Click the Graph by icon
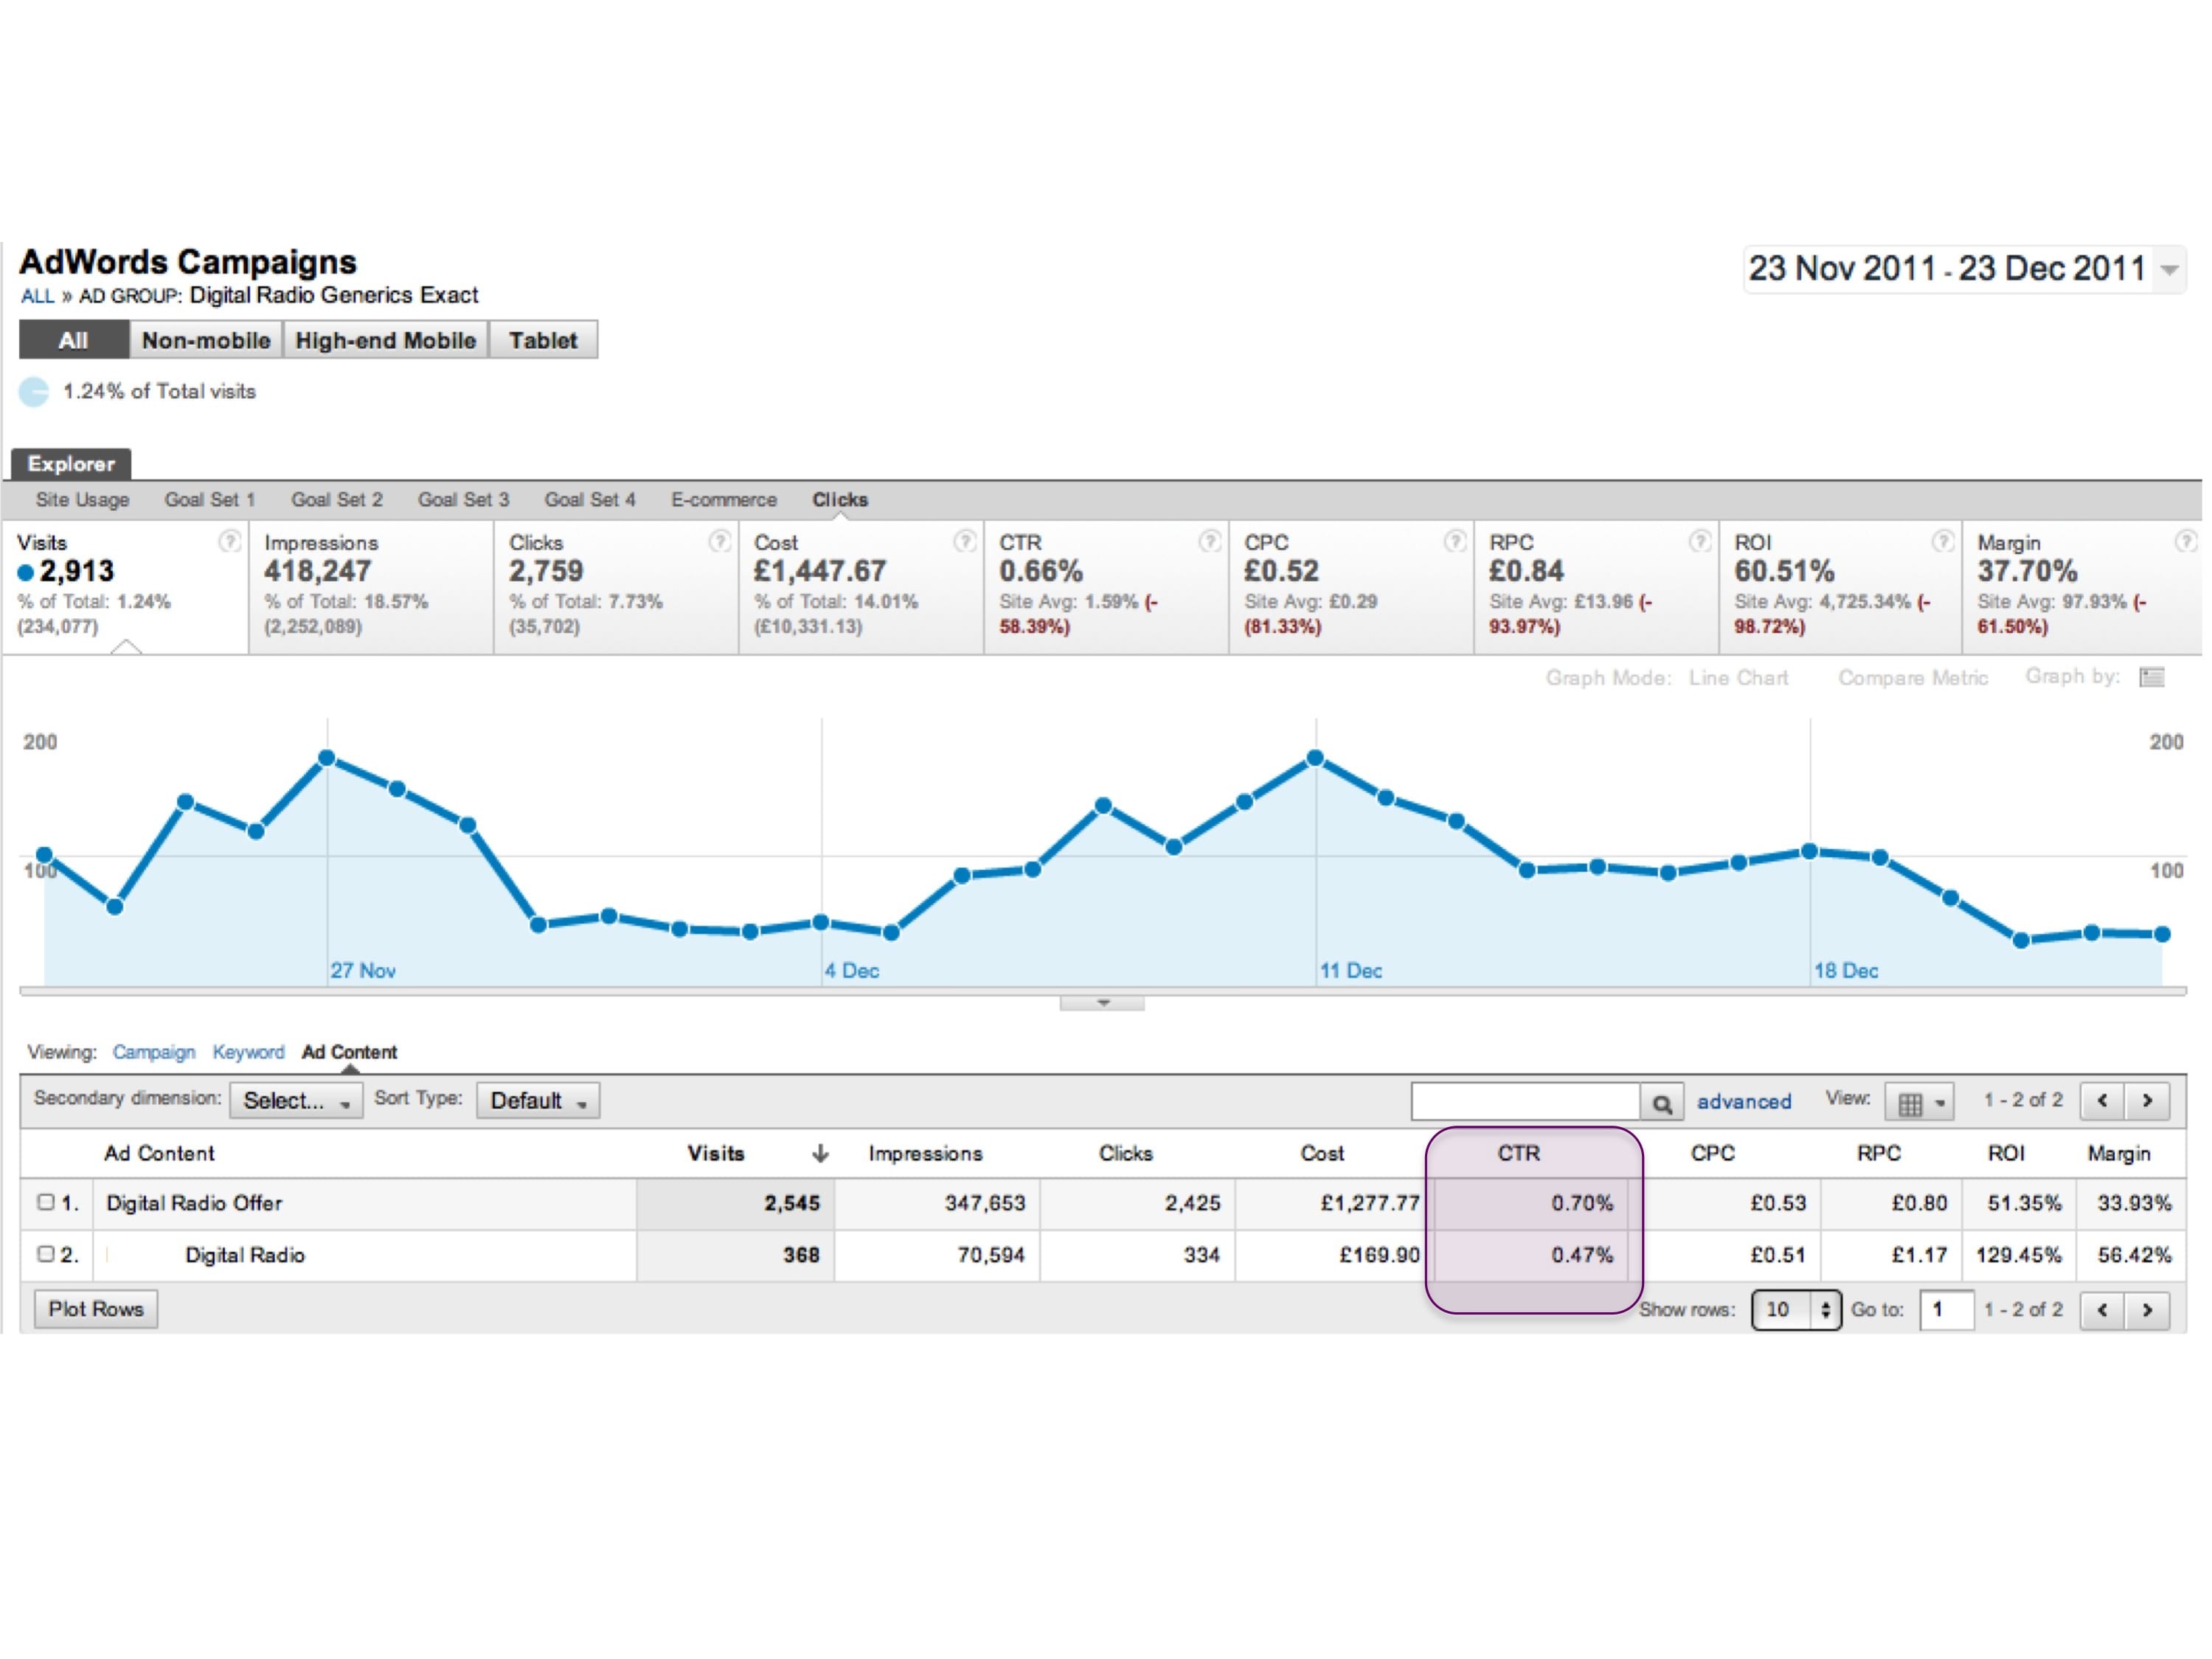2212x1659 pixels. click(2151, 678)
